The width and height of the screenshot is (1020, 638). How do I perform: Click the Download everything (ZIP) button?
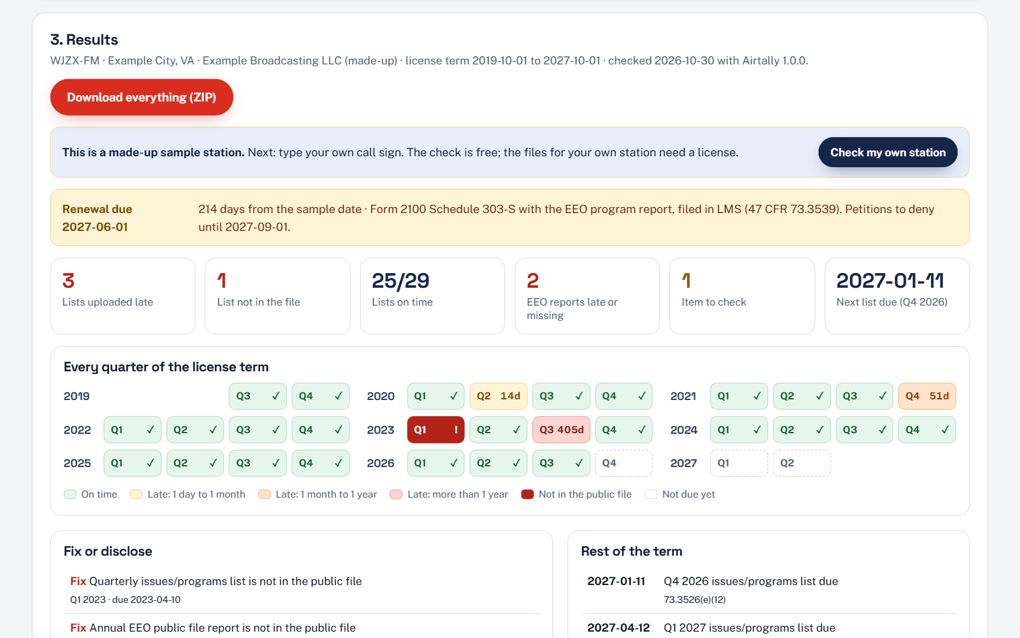(142, 98)
